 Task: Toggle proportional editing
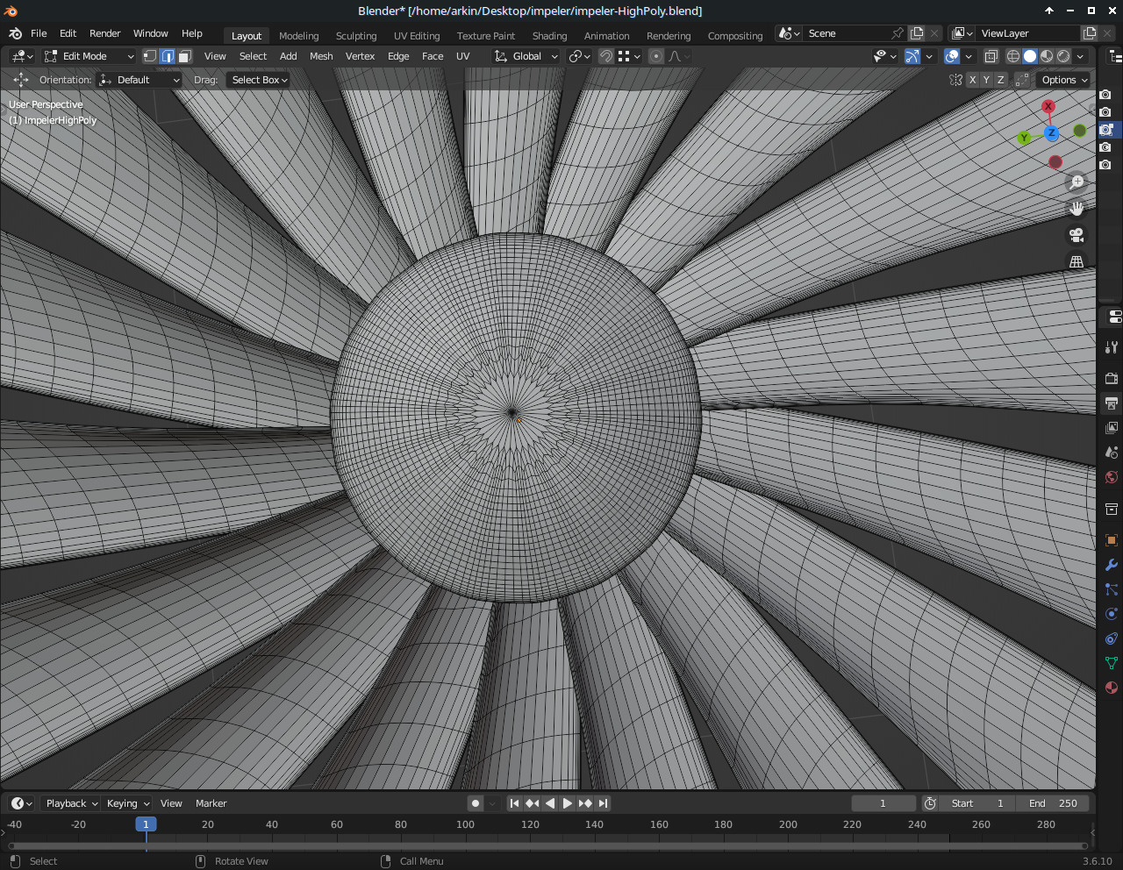coord(655,56)
